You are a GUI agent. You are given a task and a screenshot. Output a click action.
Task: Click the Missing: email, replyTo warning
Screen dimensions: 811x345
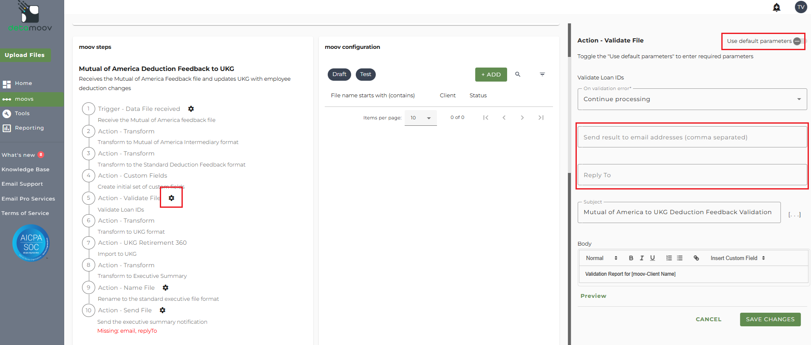click(x=127, y=331)
